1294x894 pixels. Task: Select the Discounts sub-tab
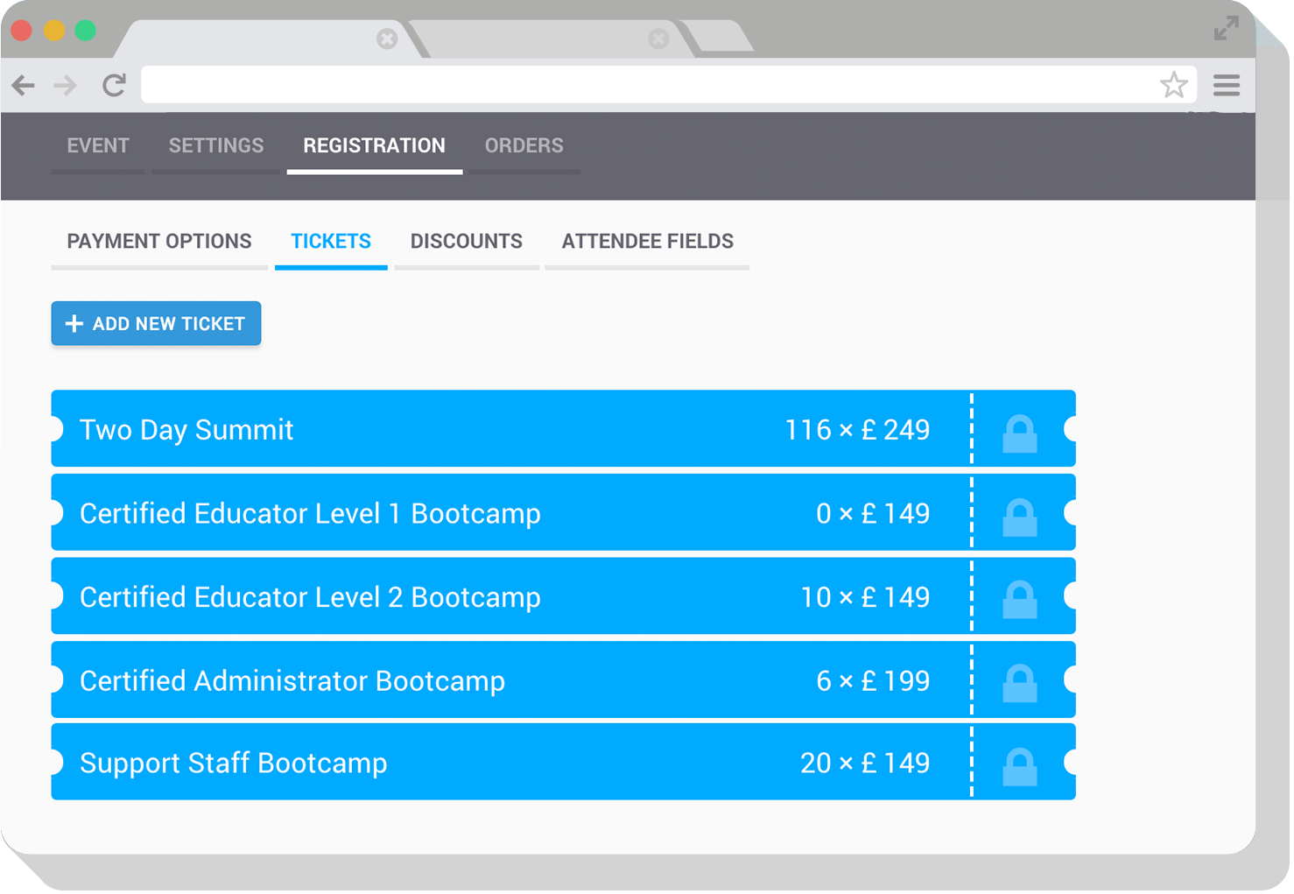click(x=468, y=243)
